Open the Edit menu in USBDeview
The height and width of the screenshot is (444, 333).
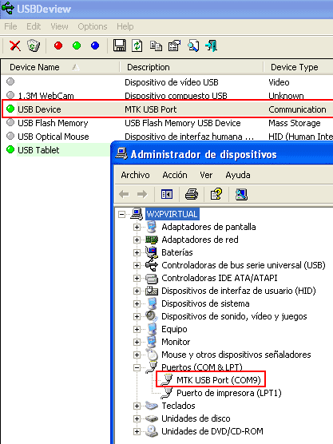point(34,26)
